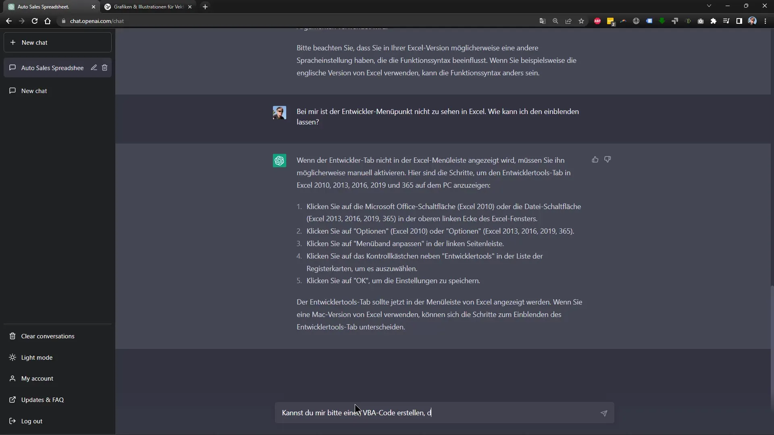Click the first New chat sidebar button
Viewport: 774px width, 435px height.
pyautogui.click(x=58, y=42)
